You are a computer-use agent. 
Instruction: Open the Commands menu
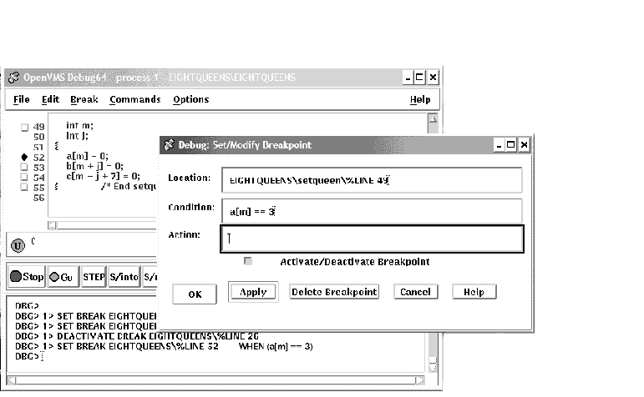click(x=134, y=99)
